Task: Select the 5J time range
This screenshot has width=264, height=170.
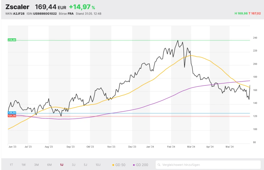Action: pyautogui.click(x=85, y=165)
